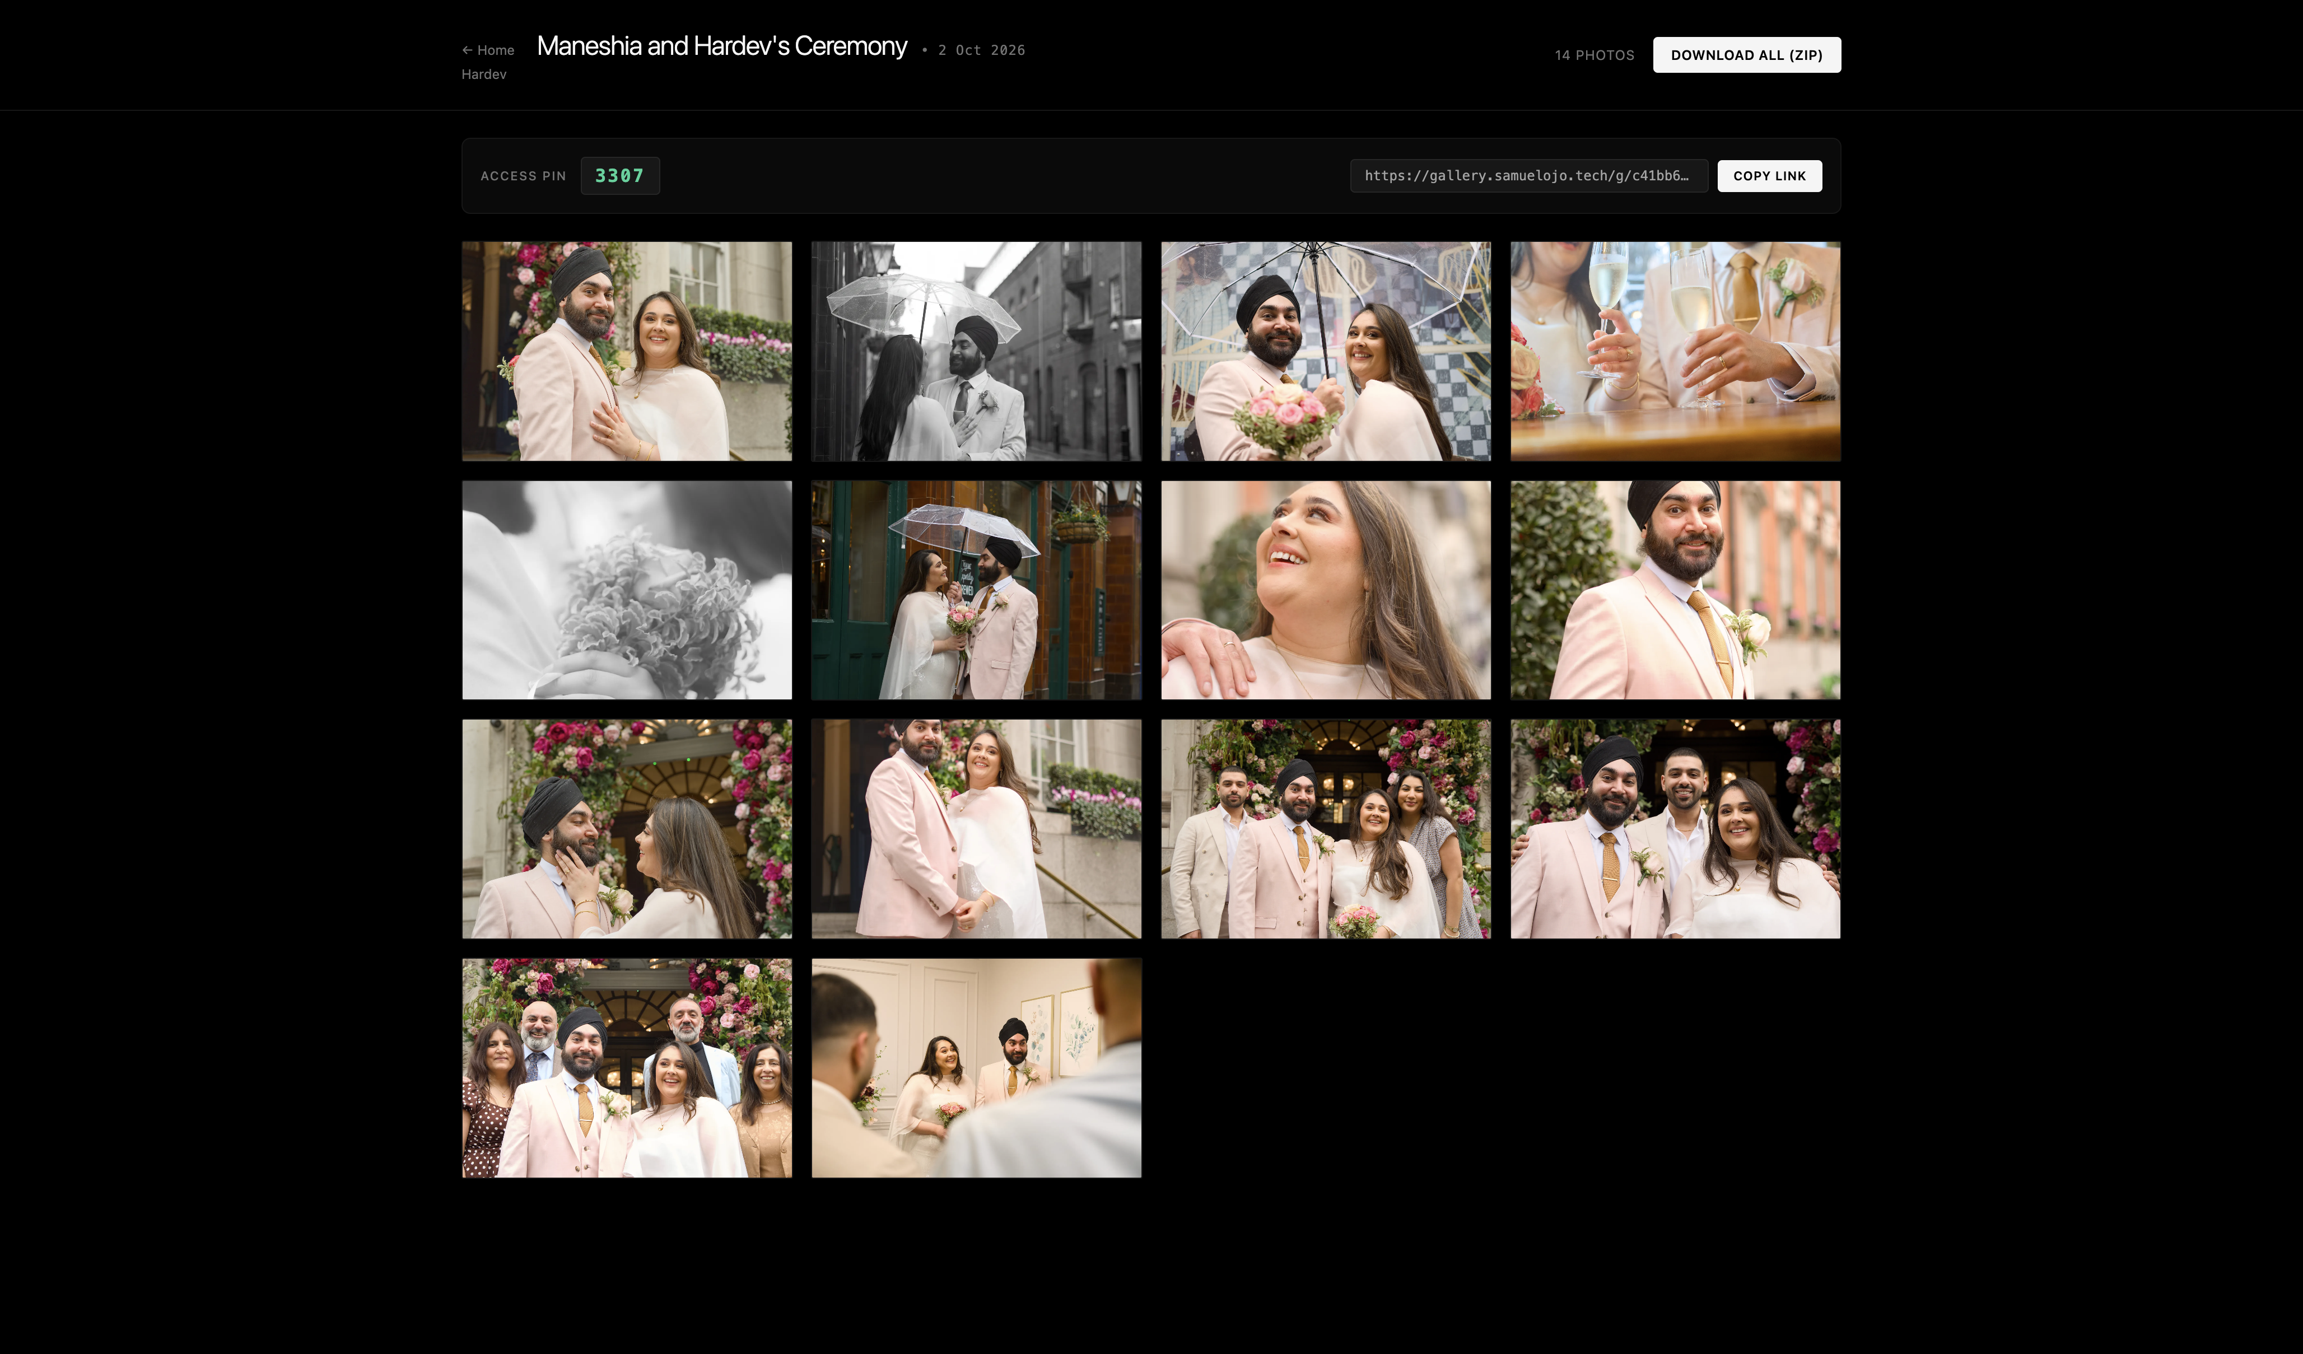The height and width of the screenshot is (1354, 2303).
Task: Open the group photo of four people under the flower arch
Action: [x=1325, y=829]
